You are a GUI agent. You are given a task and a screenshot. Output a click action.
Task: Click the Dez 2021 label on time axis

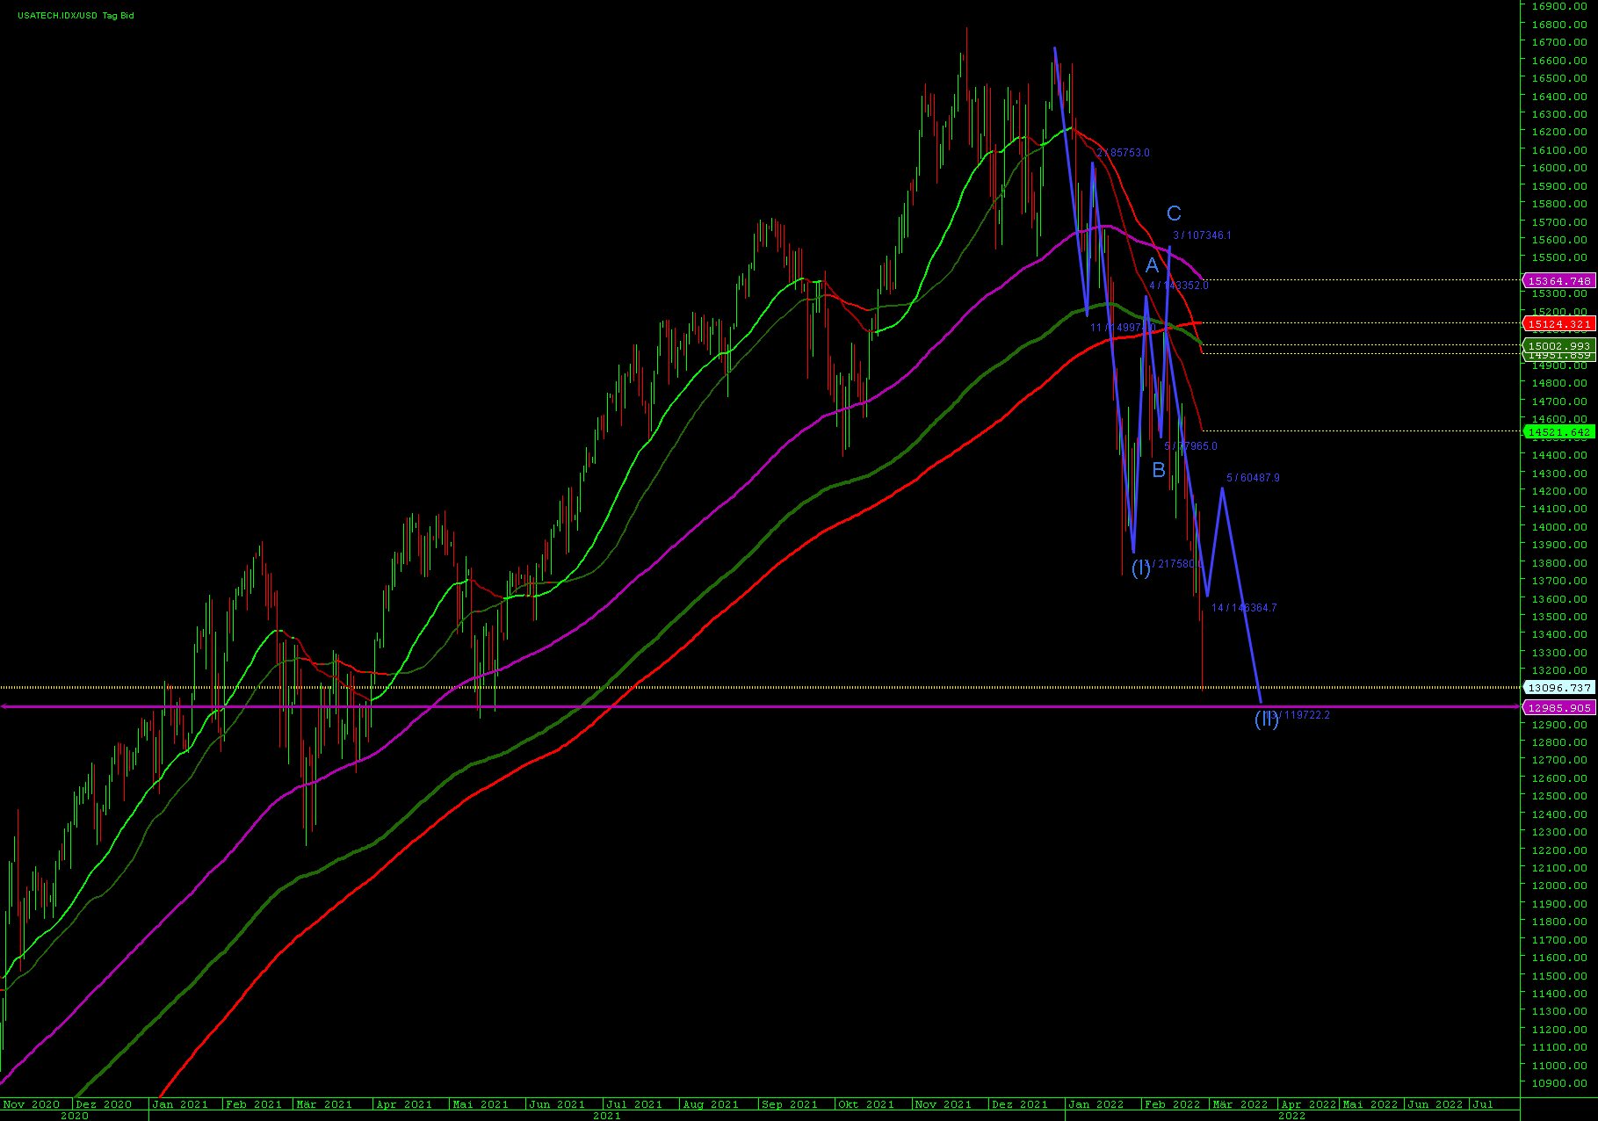tap(1020, 1104)
